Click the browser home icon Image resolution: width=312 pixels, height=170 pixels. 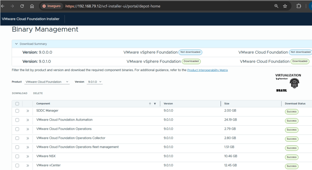32,6
